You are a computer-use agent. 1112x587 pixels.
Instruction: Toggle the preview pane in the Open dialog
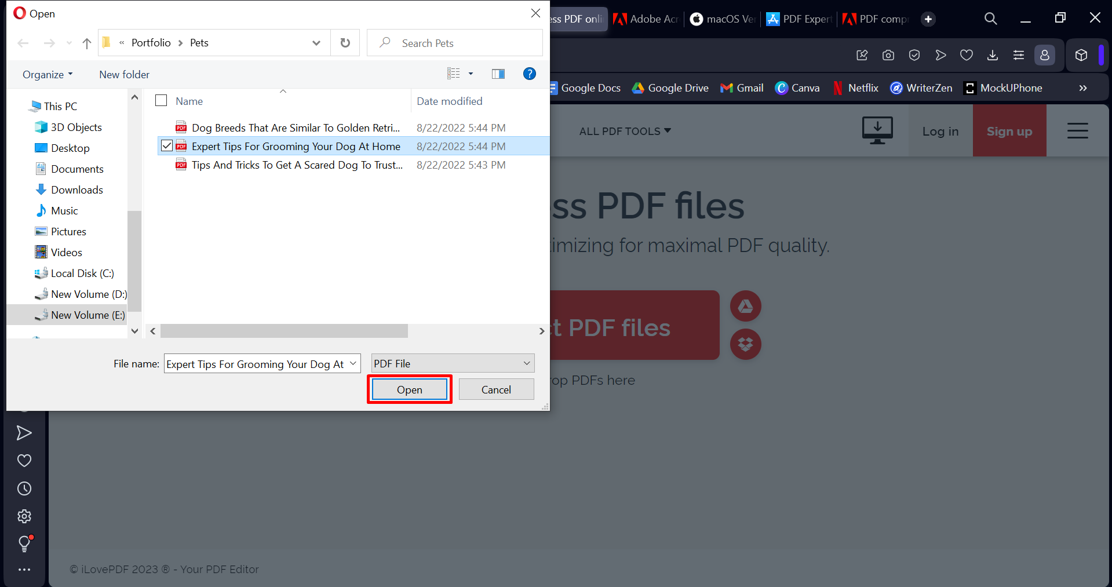click(498, 74)
